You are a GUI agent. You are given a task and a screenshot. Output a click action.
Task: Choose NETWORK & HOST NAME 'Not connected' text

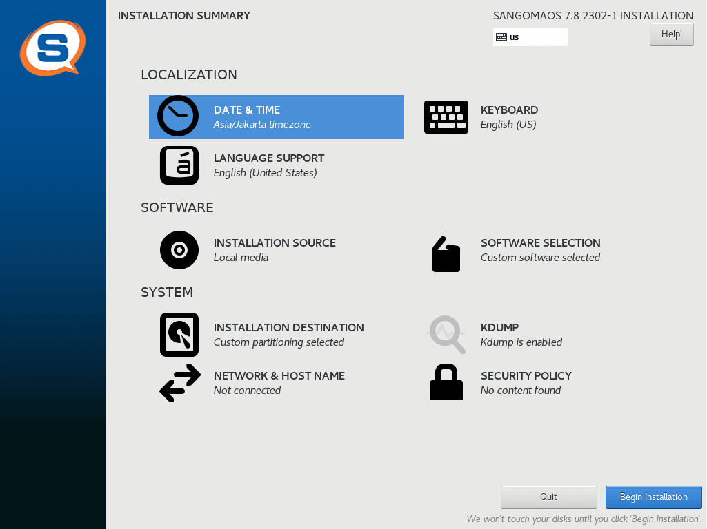[247, 391]
